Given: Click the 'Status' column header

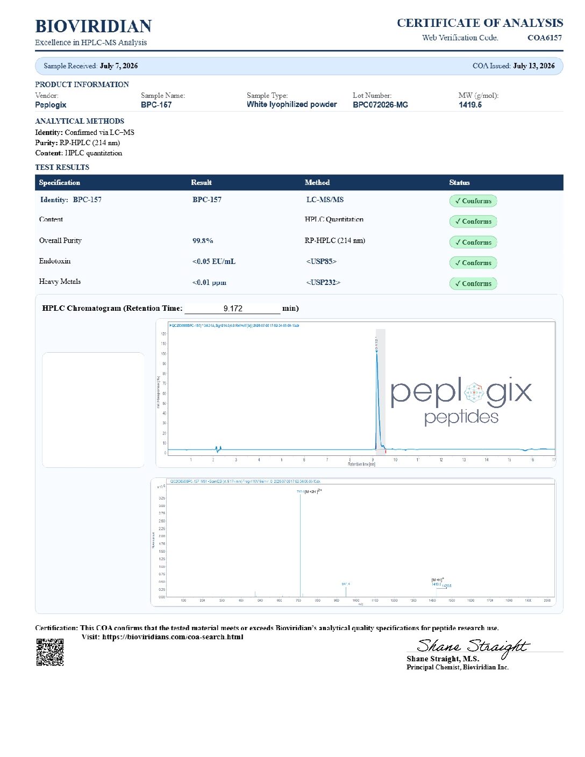Looking at the screenshot, I should [x=459, y=183].
